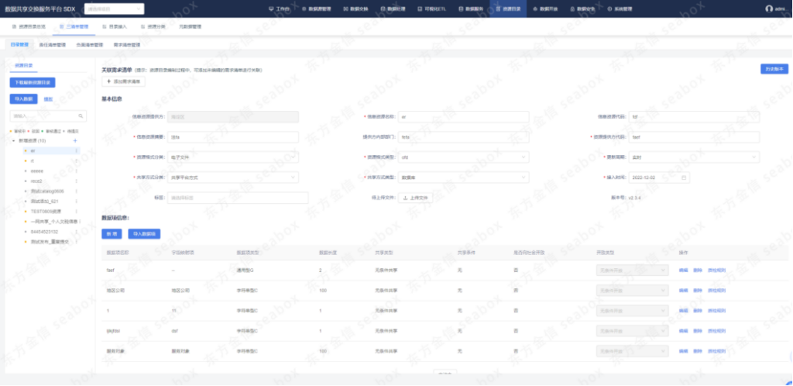This screenshot has width=793, height=386.
Task: Switch to 资源分类 sub-tab
Action: click(153, 26)
